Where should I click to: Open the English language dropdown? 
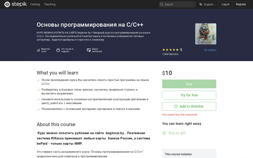click(x=207, y=4)
